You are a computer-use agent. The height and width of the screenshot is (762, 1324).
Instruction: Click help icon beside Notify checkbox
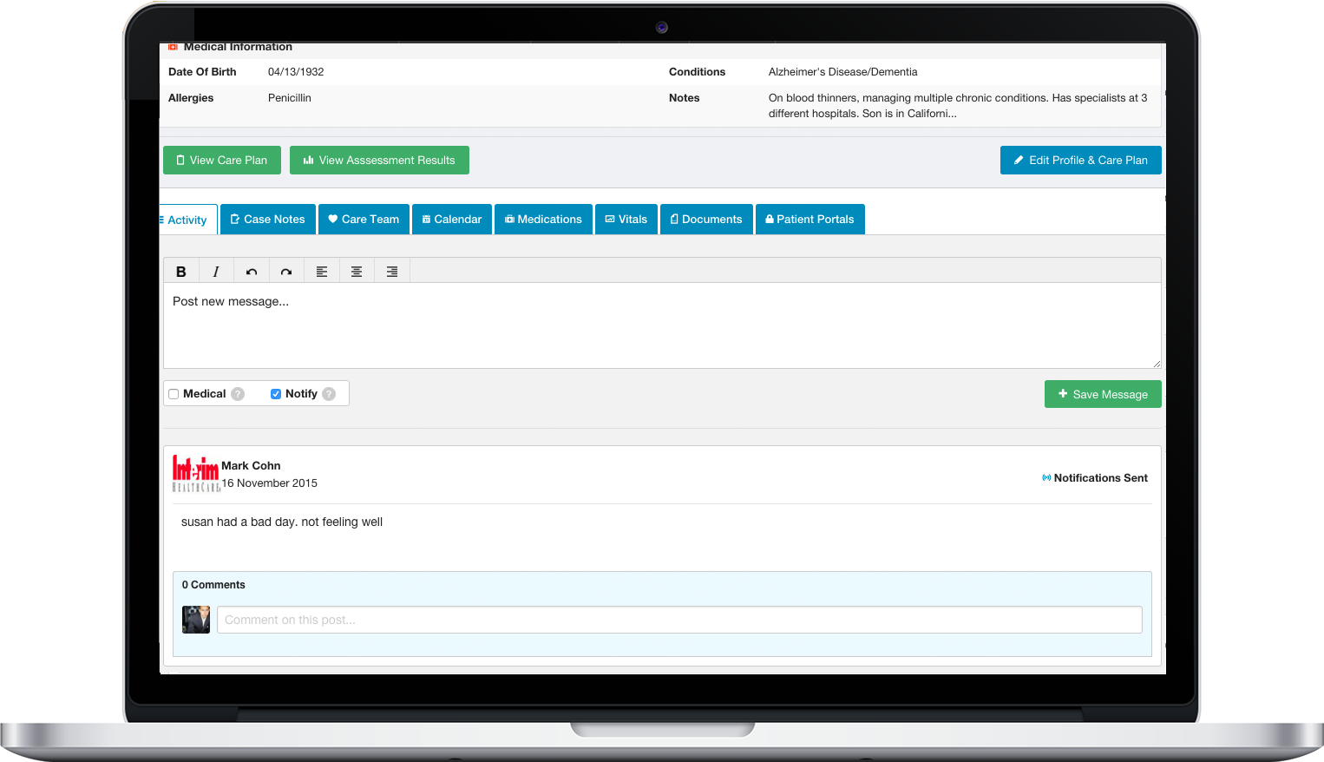[x=329, y=394]
